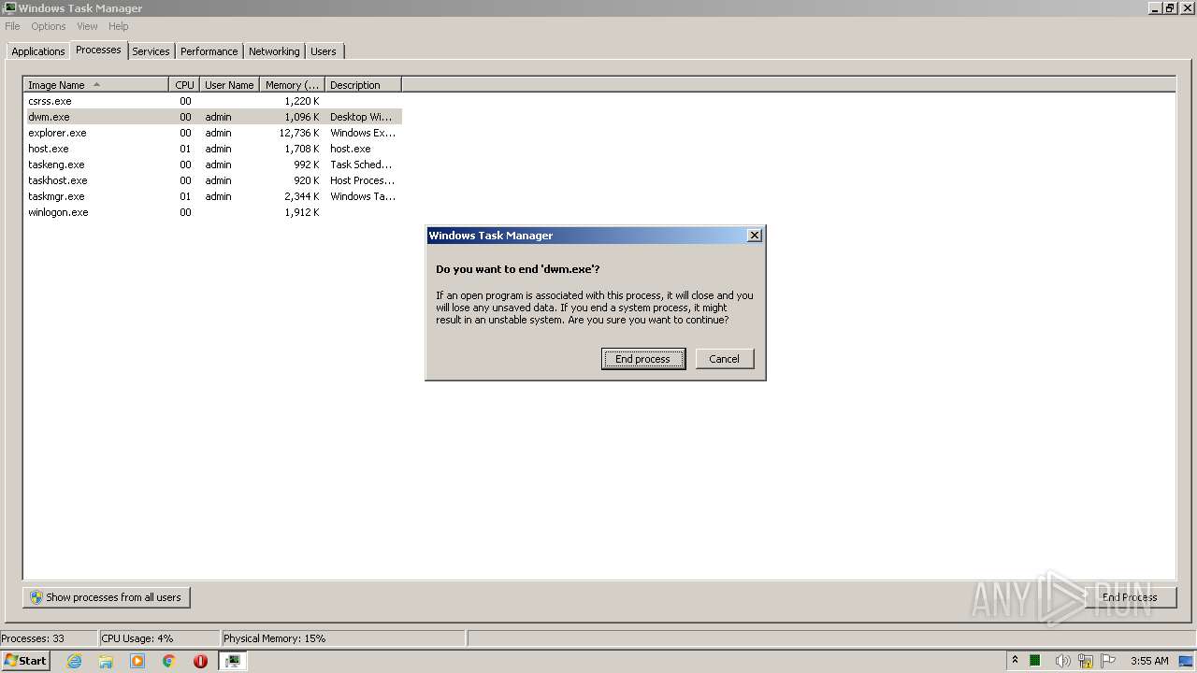The width and height of the screenshot is (1197, 673).
Task: Switch to the Users tab
Action: tap(324, 51)
